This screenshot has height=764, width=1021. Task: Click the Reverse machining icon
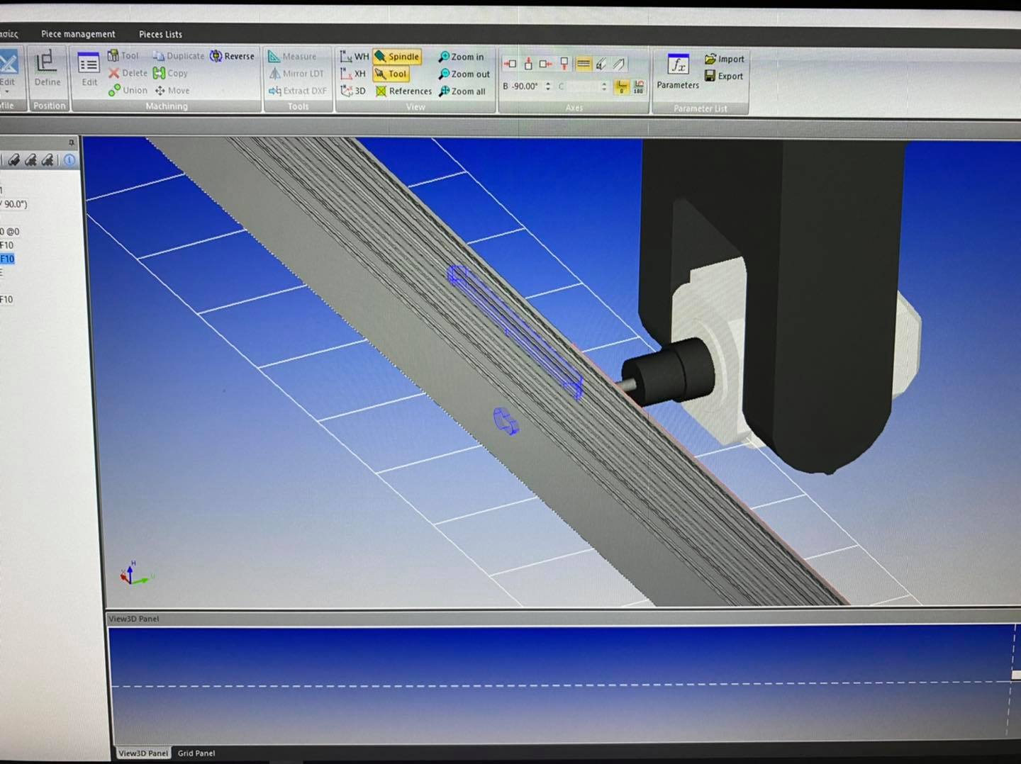click(x=216, y=56)
